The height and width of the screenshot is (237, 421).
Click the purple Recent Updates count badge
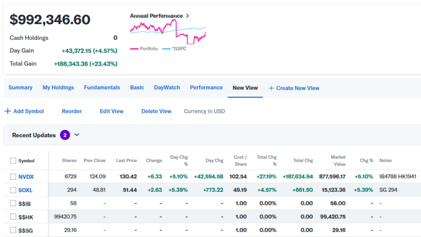pyautogui.click(x=65, y=135)
